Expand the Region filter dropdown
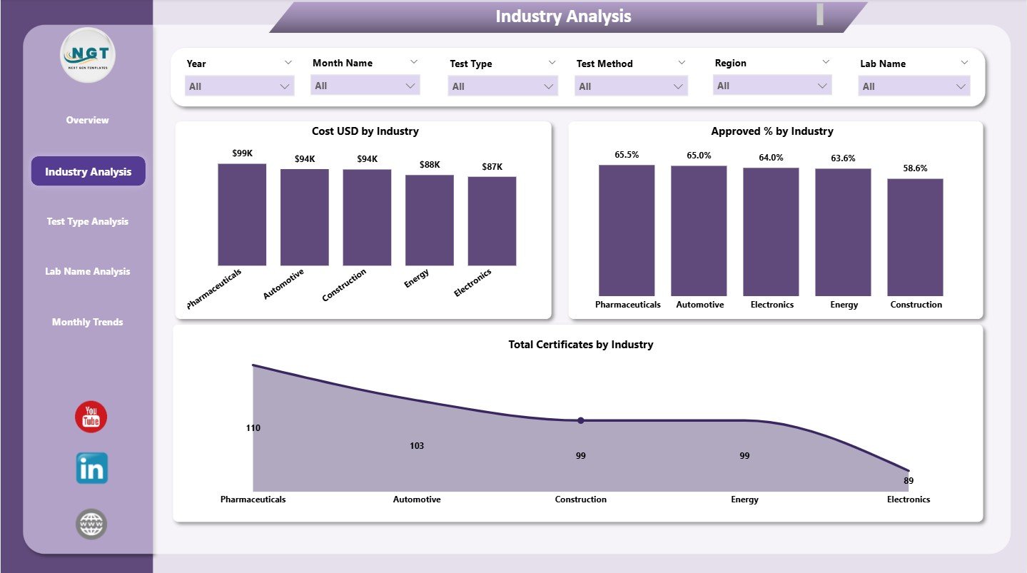This screenshot has width=1027, height=573. click(826, 62)
